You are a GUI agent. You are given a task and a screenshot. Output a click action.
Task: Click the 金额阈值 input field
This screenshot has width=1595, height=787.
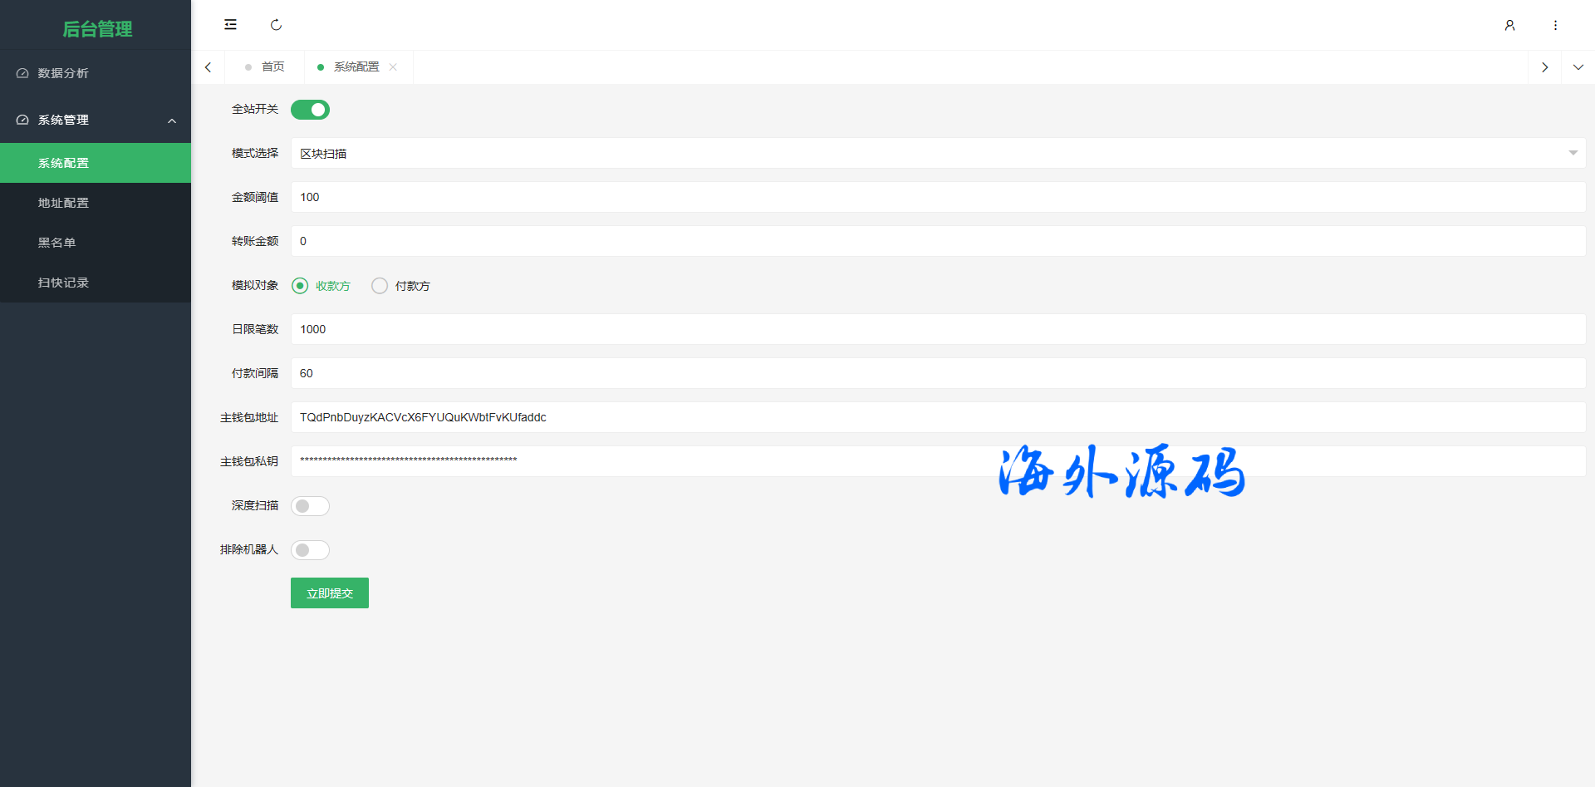pos(937,197)
